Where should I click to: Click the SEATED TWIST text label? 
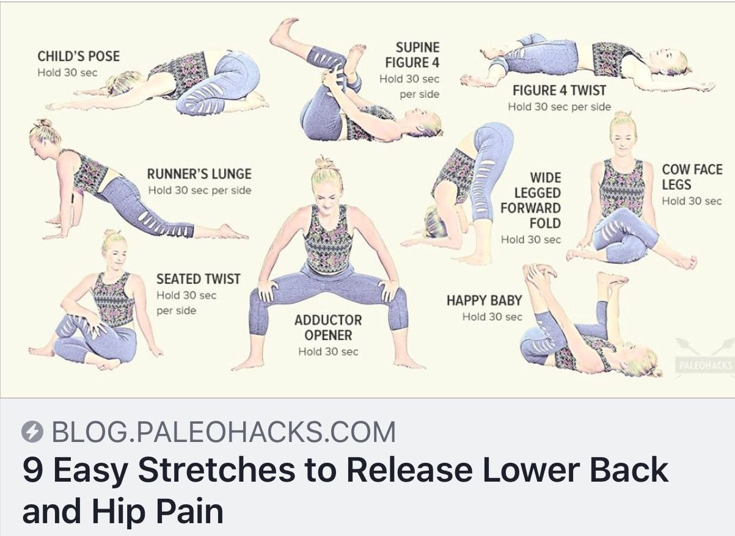199,279
